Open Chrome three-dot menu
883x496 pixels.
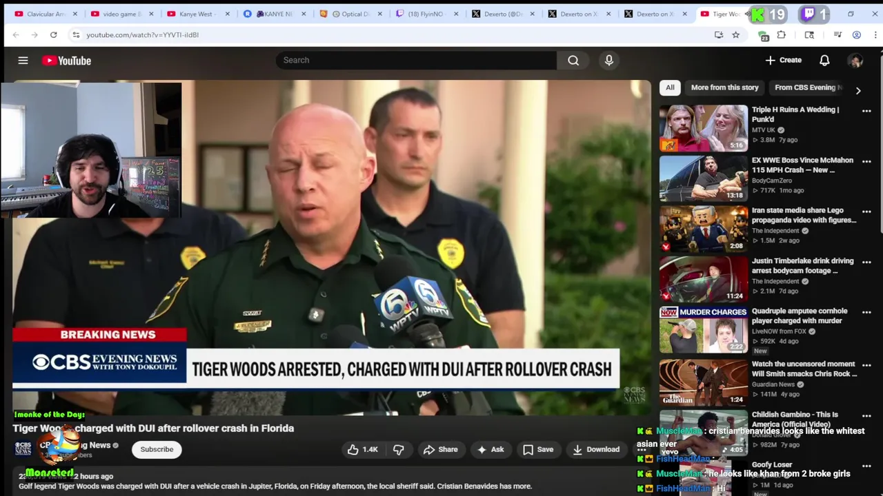click(x=875, y=34)
